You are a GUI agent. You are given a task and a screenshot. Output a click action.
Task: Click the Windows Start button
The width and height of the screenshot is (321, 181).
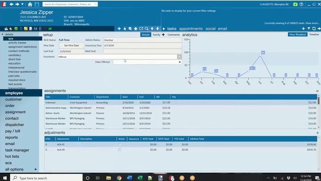click(5, 178)
